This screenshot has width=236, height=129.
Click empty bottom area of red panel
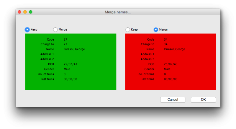(x=171, y=86)
